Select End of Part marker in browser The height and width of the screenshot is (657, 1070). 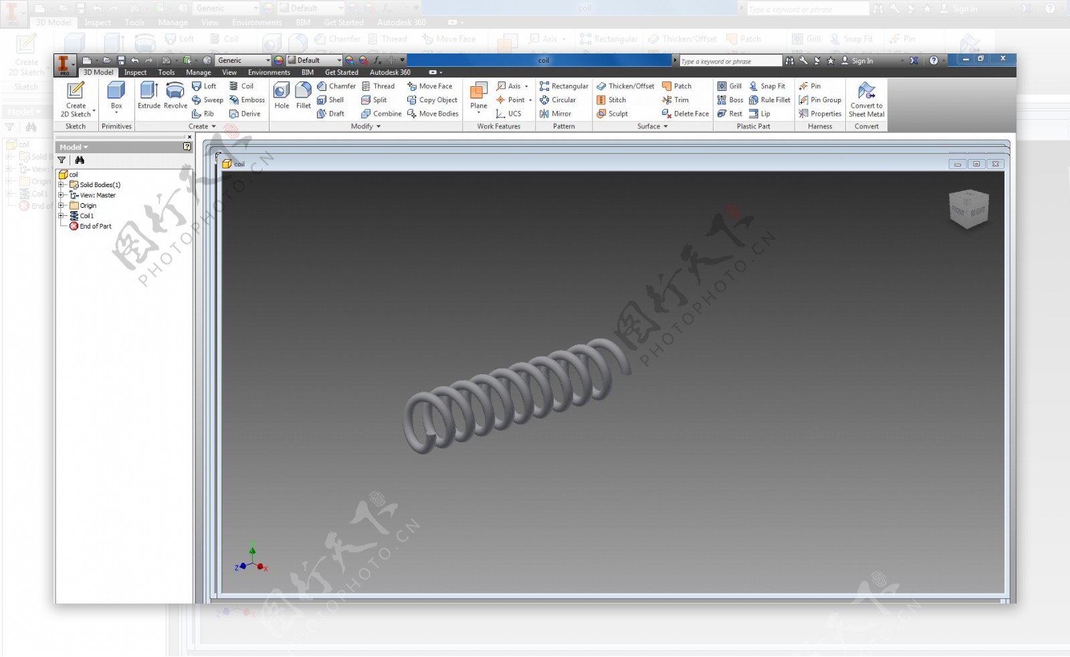(x=90, y=227)
